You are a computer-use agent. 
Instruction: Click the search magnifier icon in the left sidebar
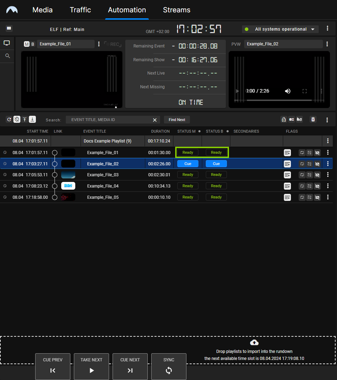click(x=7, y=56)
